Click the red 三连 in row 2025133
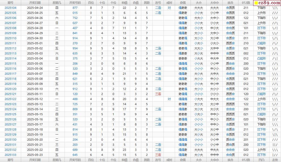 click(158, 155)
